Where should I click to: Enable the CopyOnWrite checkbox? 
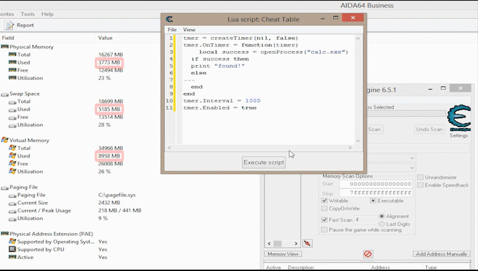click(324, 209)
